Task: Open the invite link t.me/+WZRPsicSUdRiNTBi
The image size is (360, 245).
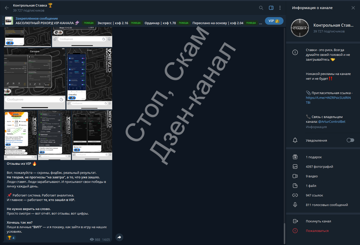Action: [x=328, y=100]
